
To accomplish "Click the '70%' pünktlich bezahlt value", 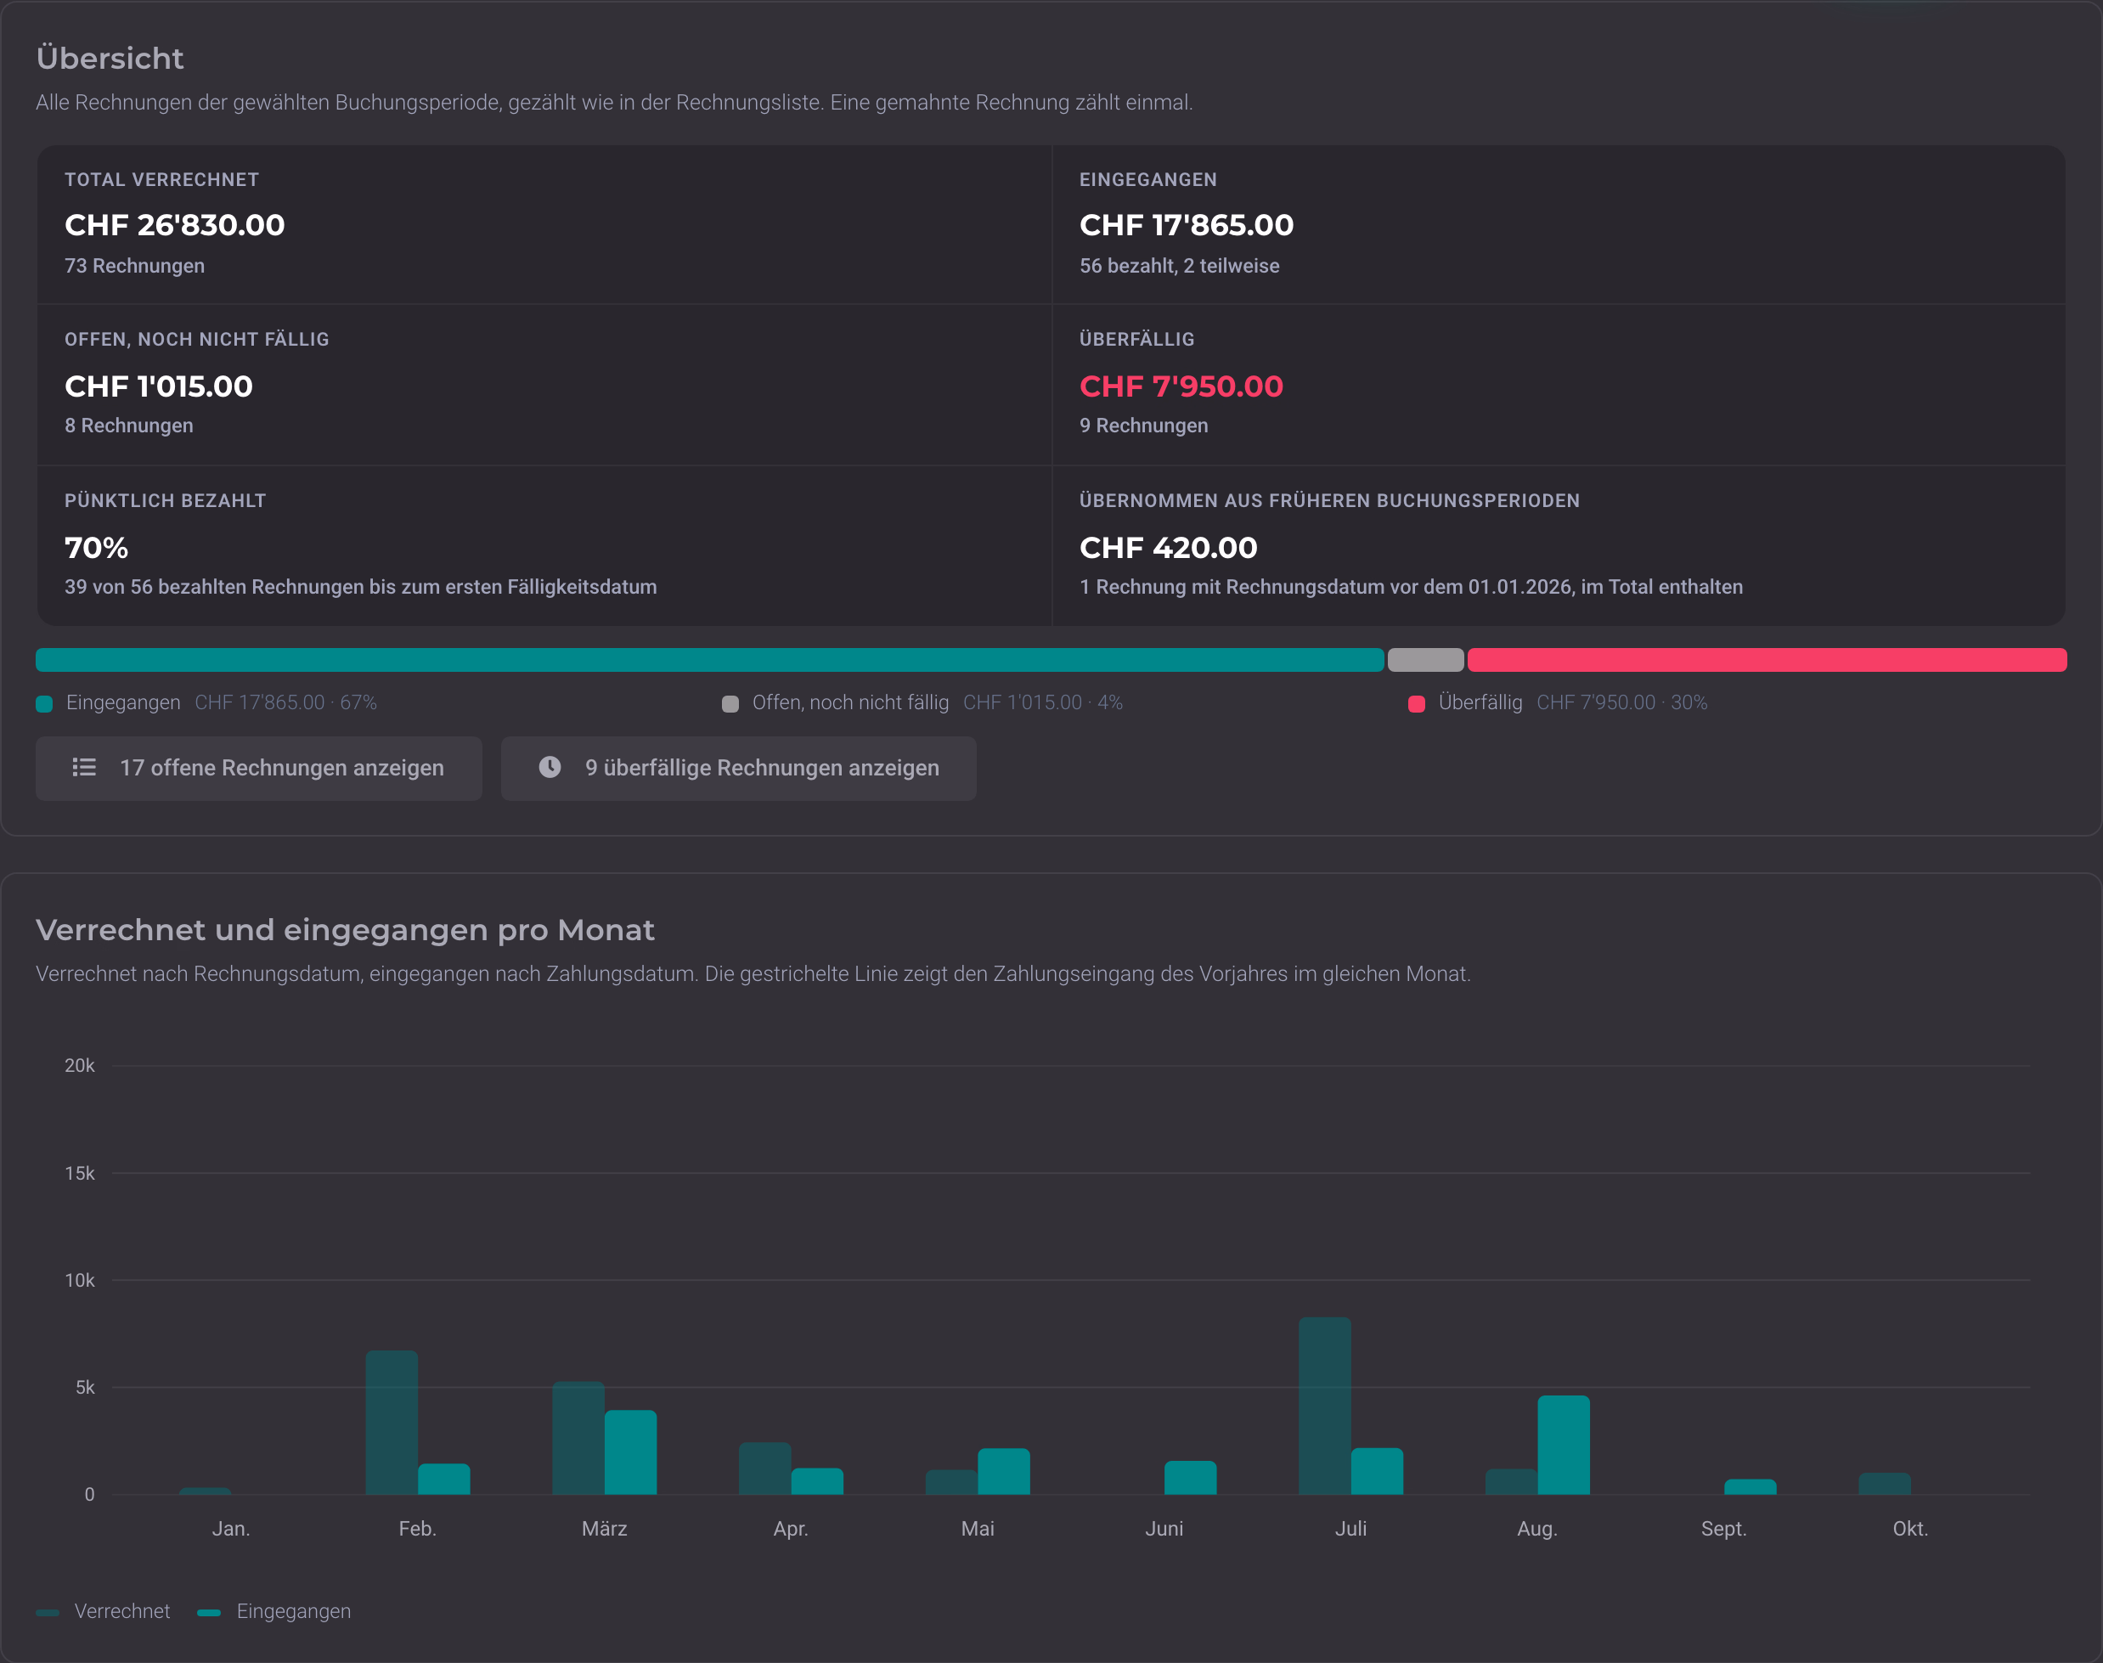I will point(96,548).
